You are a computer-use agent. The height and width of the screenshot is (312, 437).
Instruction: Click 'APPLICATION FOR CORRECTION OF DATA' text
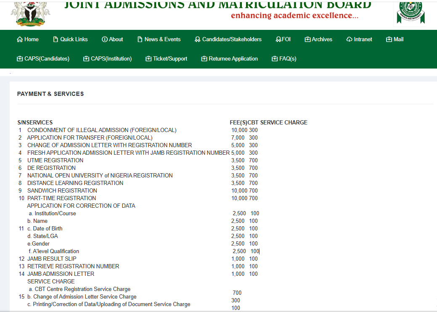[x=81, y=206]
